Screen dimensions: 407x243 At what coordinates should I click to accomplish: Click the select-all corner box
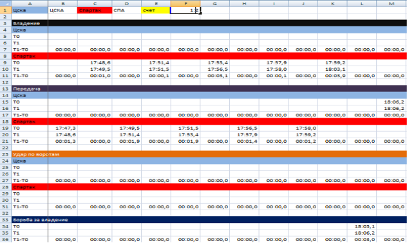[x=5, y=3]
